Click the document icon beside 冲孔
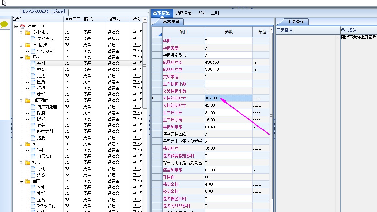Image resolution: width=377 pixels, height=212 pixels. tap(33, 150)
